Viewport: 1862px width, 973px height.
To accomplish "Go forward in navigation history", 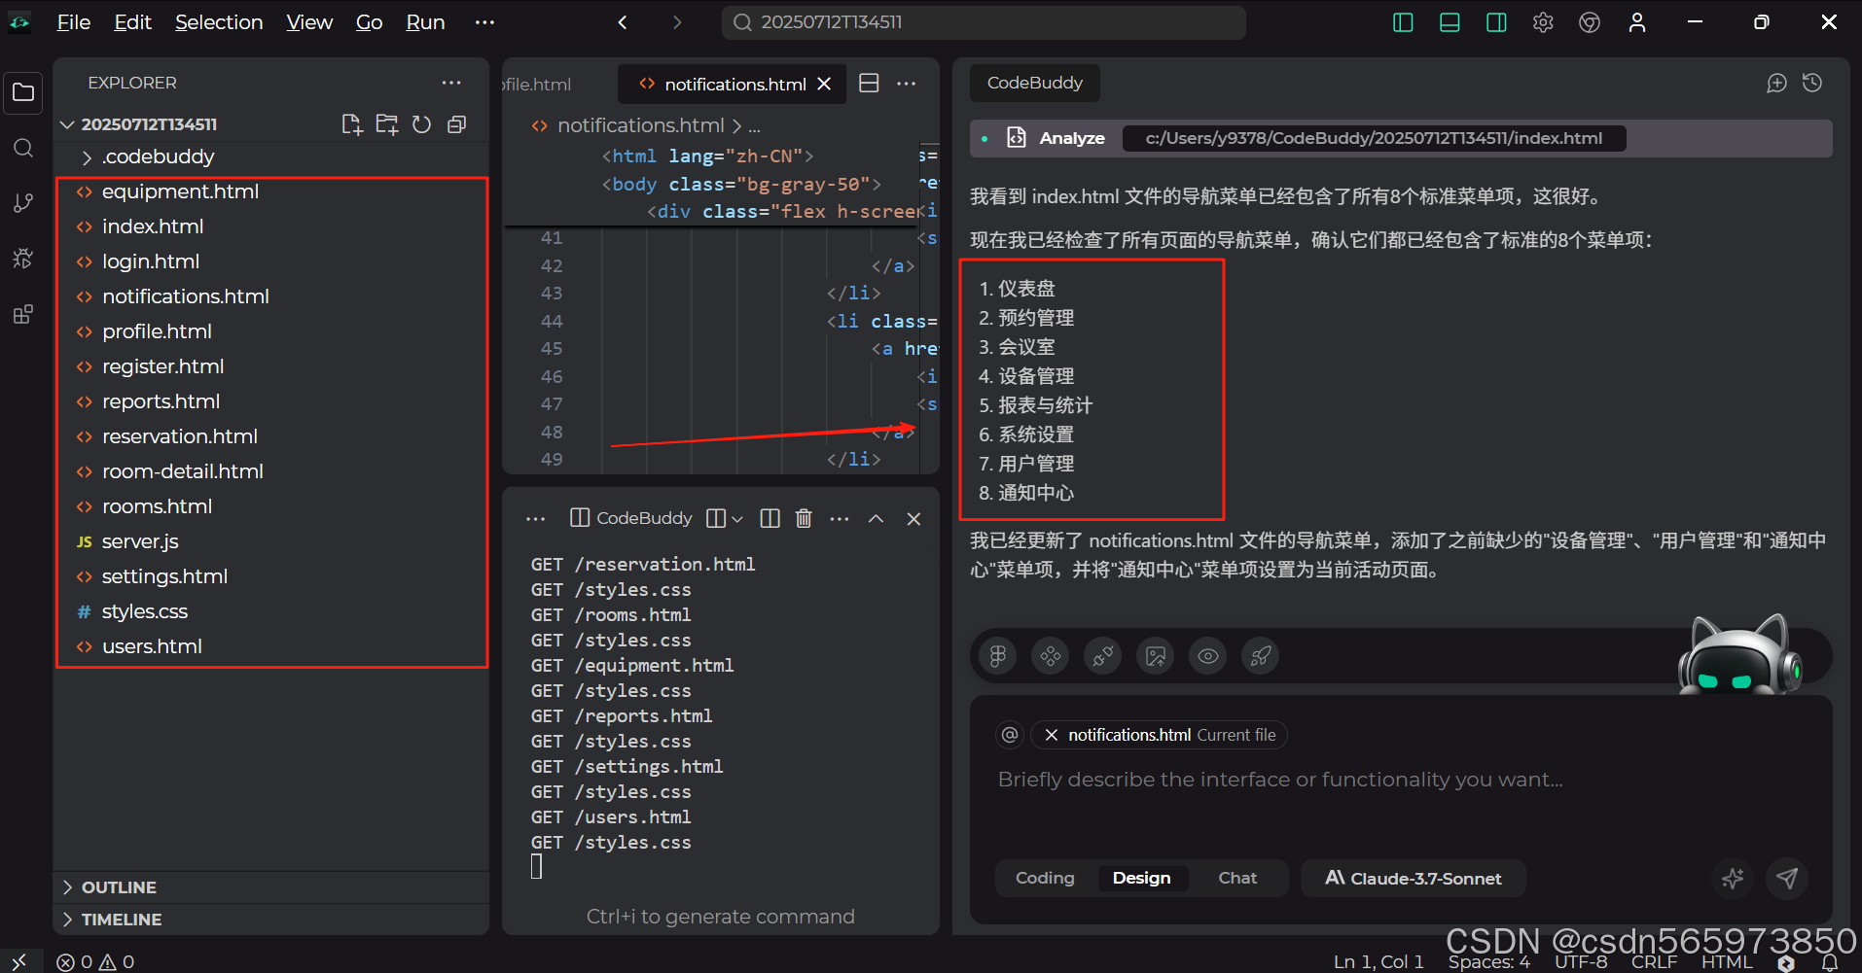I will [677, 22].
